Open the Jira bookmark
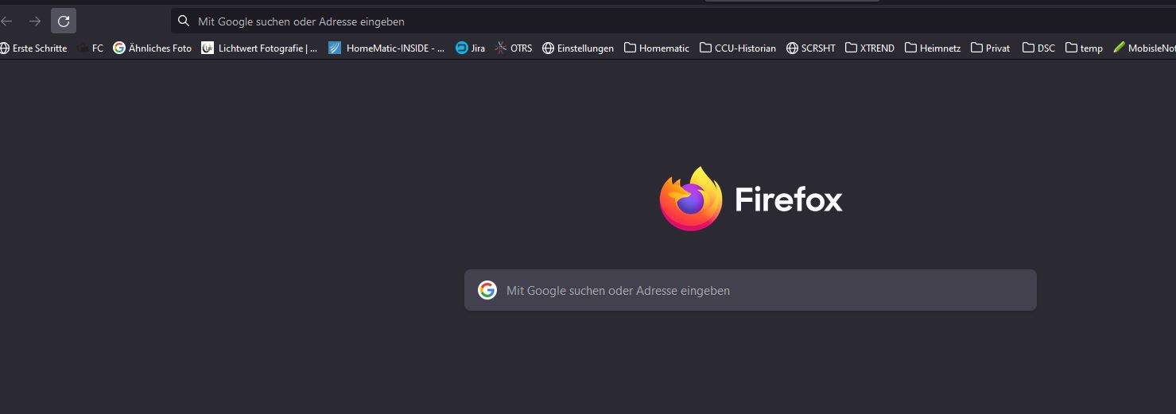 pyautogui.click(x=470, y=48)
